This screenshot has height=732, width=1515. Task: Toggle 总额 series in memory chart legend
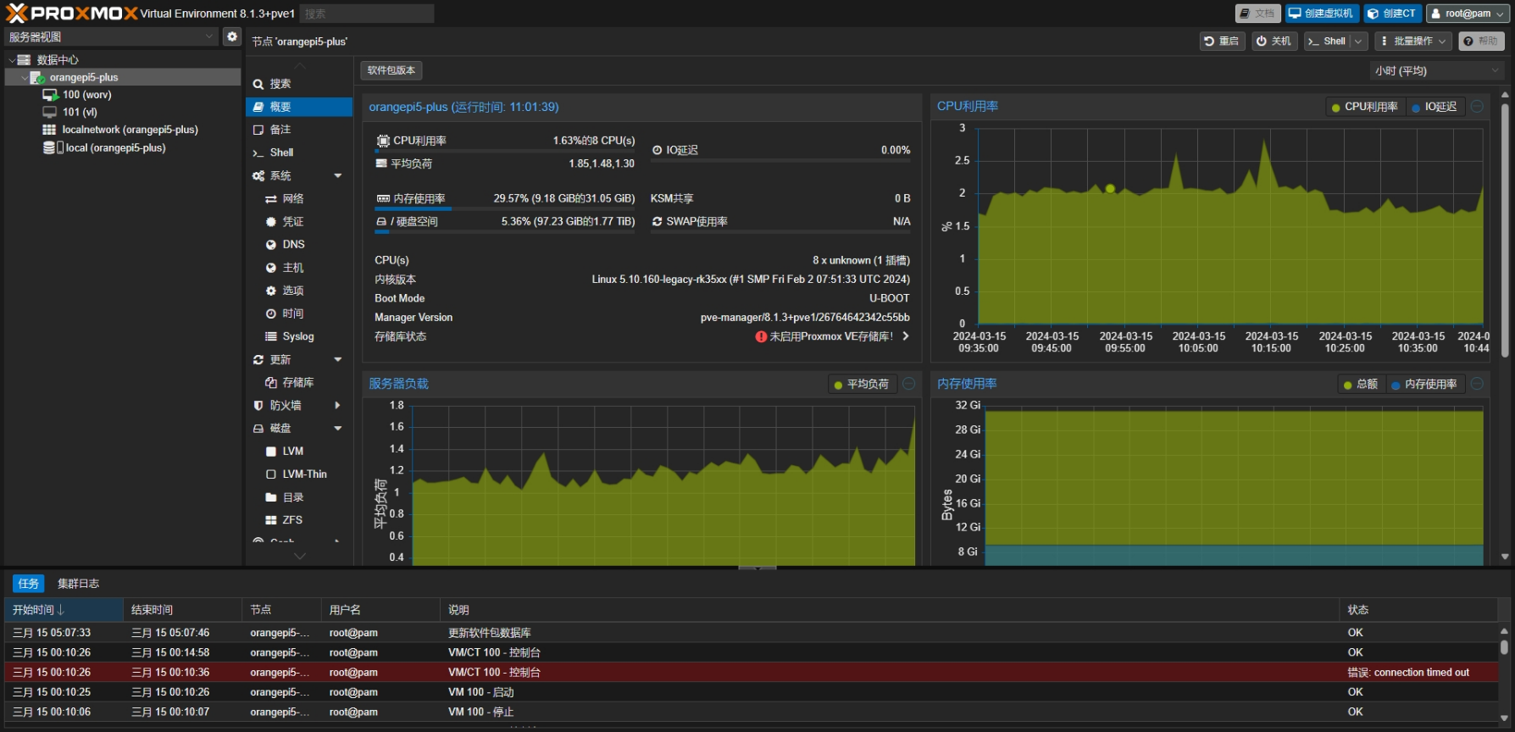pos(1360,384)
